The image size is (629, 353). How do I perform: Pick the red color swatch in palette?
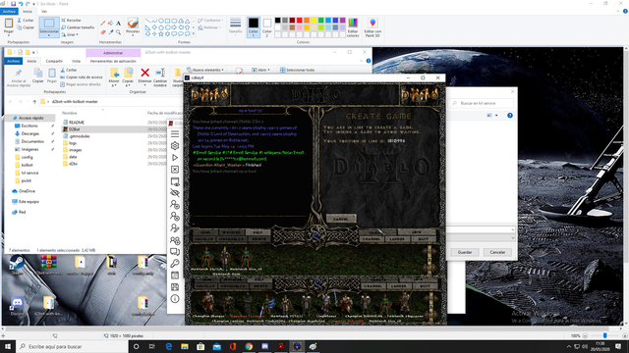click(x=299, y=21)
